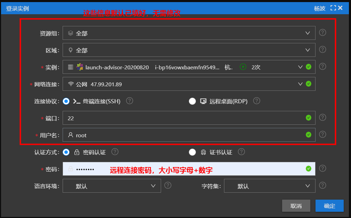Expand the 字符集 charset dropdown
Image resolution: width=351 pixels, height=218 pixels.
[x=270, y=186]
